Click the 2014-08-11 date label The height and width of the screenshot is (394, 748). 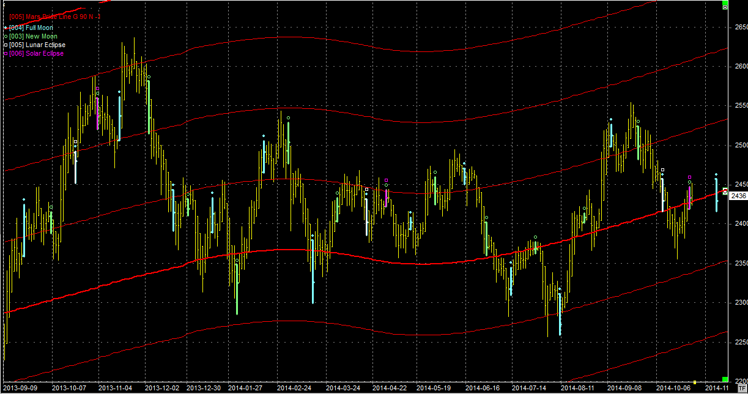point(578,388)
